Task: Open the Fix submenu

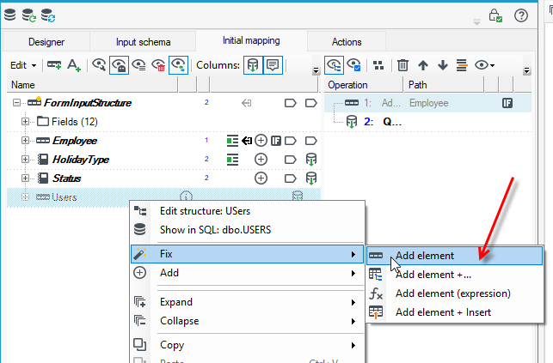Action: point(247,254)
